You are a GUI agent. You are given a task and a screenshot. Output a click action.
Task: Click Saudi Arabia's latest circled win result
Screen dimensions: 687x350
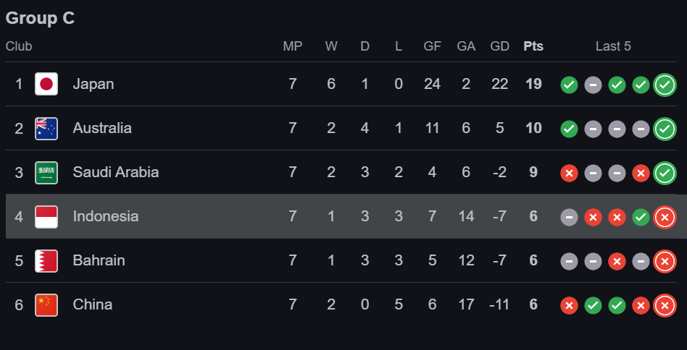tap(665, 173)
